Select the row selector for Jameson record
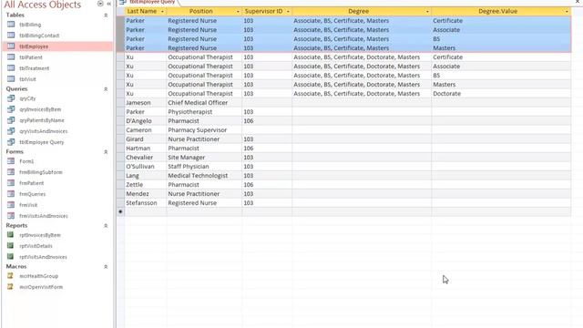The width and height of the screenshot is (583, 328). [120, 103]
